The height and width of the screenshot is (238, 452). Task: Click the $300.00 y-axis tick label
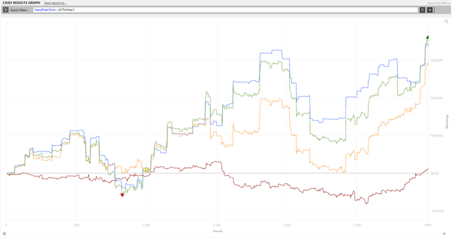[437, 61]
